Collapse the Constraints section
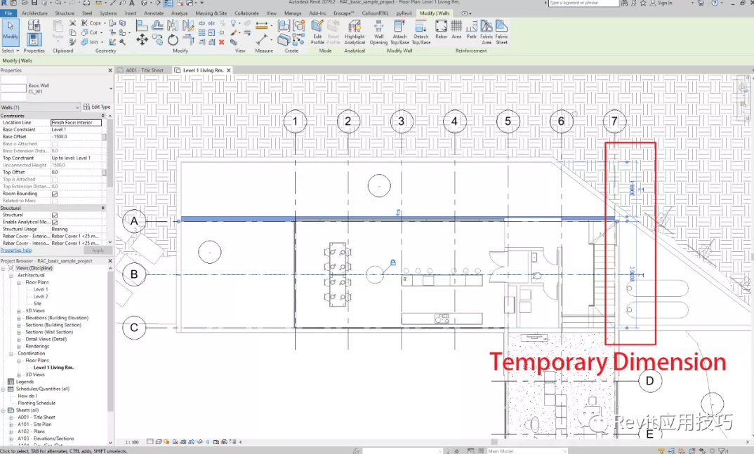 pyautogui.click(x=102, y=116)
